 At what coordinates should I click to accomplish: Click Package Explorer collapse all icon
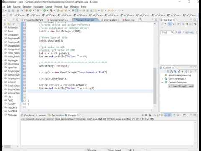(x=5, y=24)
